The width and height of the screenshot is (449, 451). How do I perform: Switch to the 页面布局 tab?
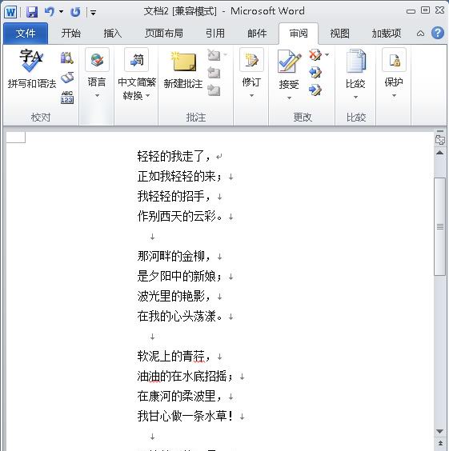pos(164,34)
